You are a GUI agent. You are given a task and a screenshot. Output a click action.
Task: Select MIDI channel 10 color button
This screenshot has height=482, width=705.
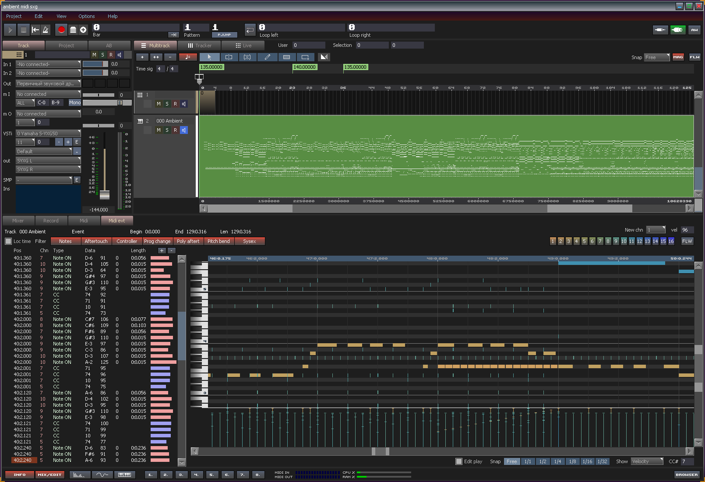point(624,241)
